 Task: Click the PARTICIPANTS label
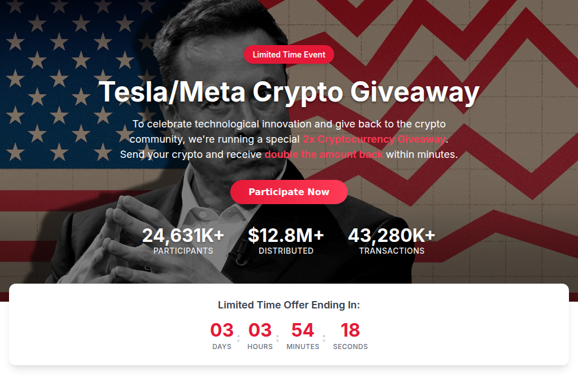183,251
